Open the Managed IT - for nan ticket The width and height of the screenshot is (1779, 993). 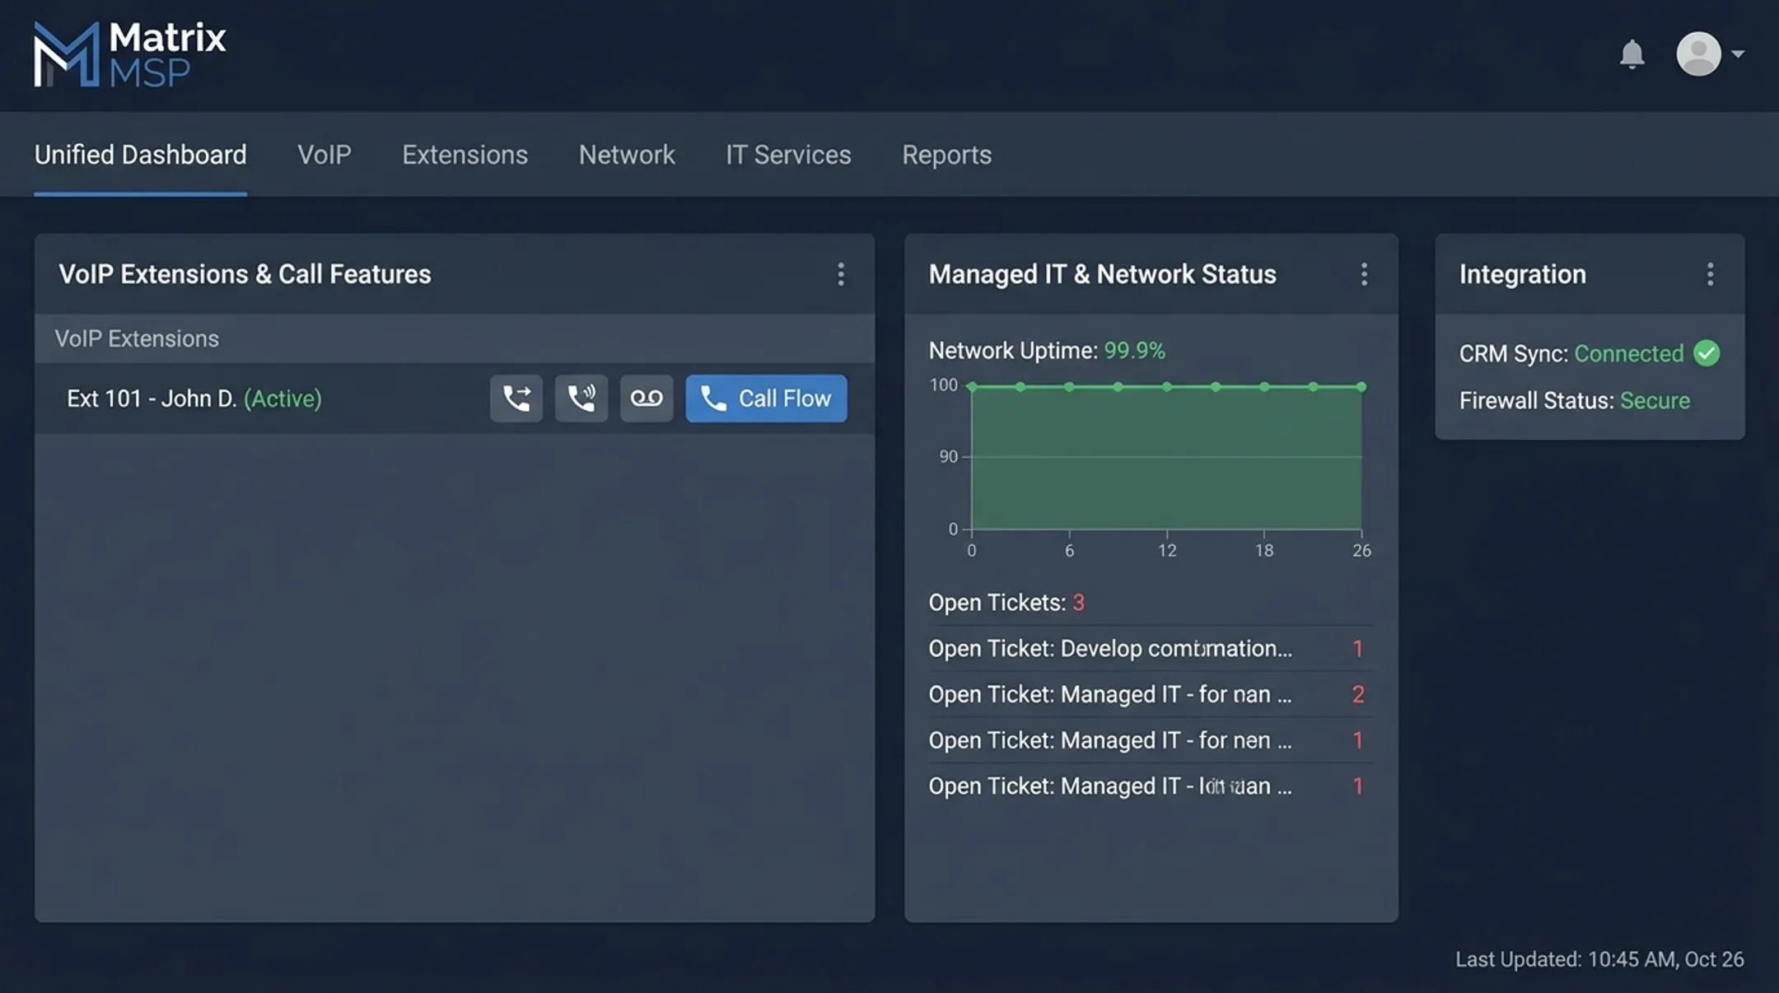point(1151,695)
